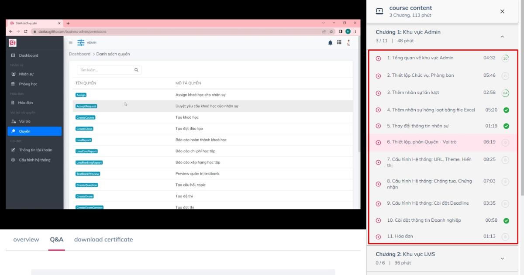Image resolution: width=524 pixels, height=275 pixels.
Task: Switch to the Q&A tab
Action: click(x=57, y=240)
